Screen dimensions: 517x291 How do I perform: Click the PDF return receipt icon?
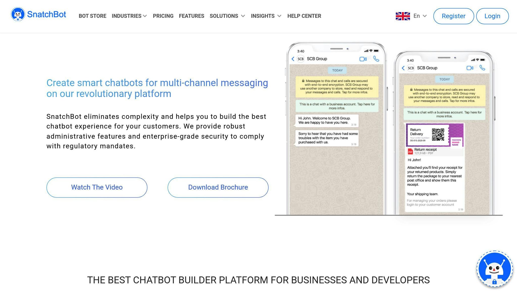(410, 151)
